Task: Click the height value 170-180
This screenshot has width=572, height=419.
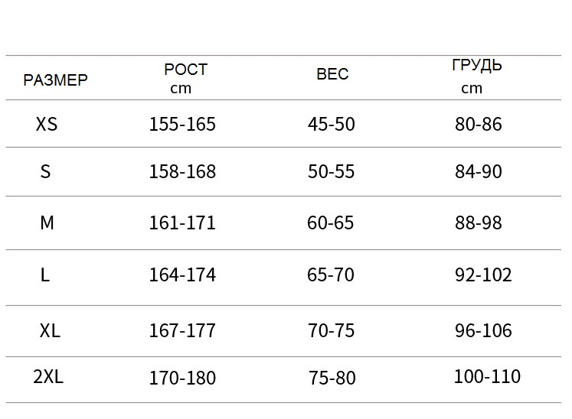Action: point(182,378)
